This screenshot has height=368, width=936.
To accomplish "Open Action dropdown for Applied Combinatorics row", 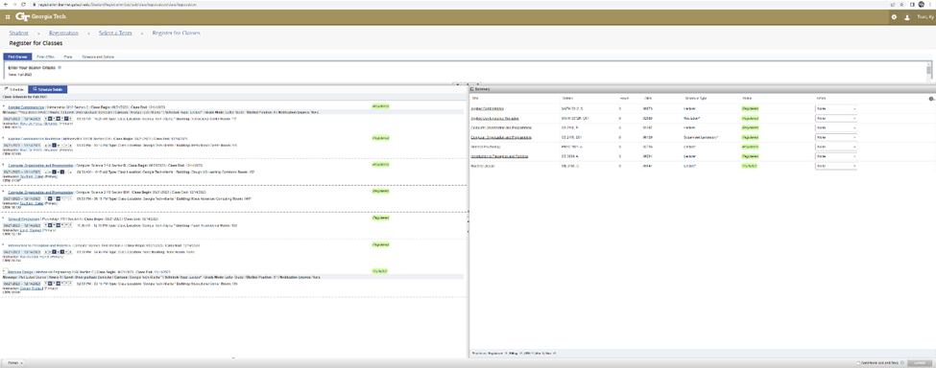I will 836,109.
